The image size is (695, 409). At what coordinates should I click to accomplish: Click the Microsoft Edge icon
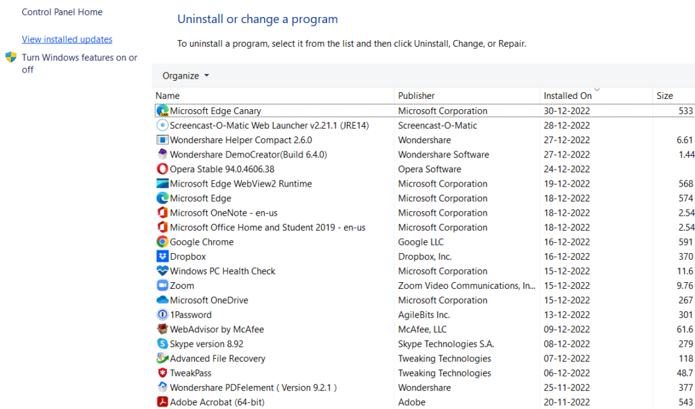(163, 198)
